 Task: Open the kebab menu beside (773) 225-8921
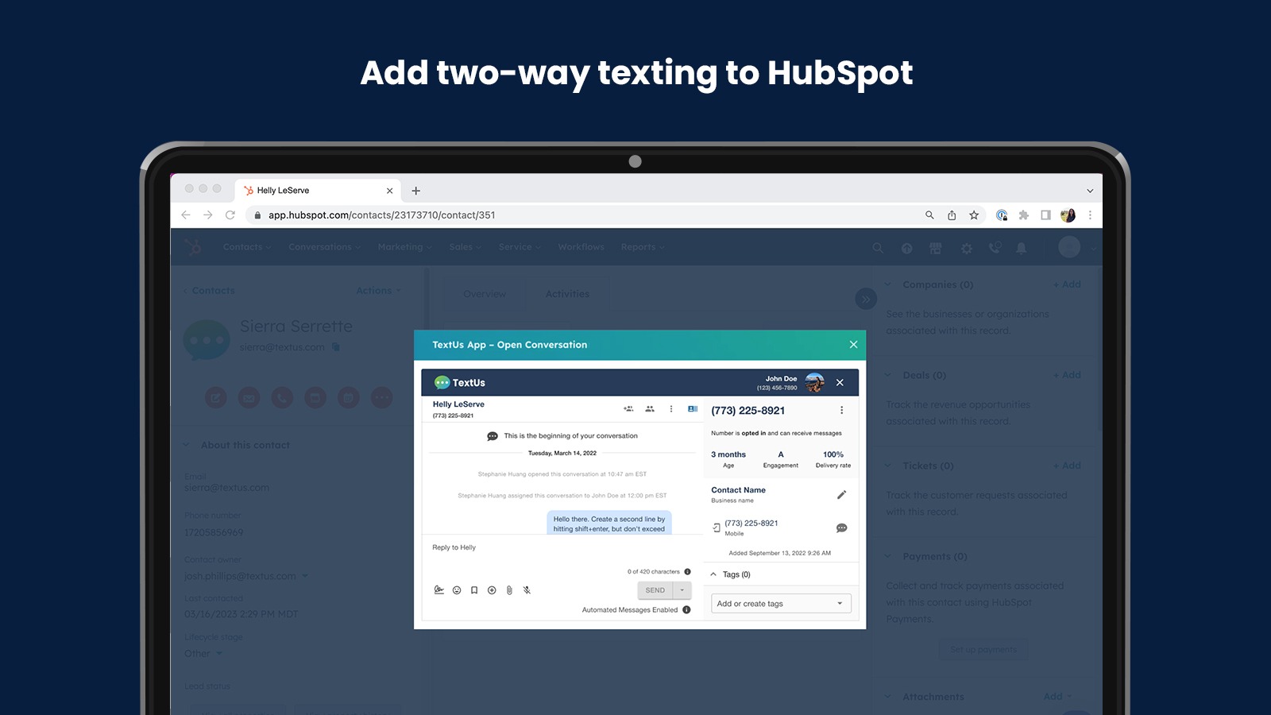point(841,411)
